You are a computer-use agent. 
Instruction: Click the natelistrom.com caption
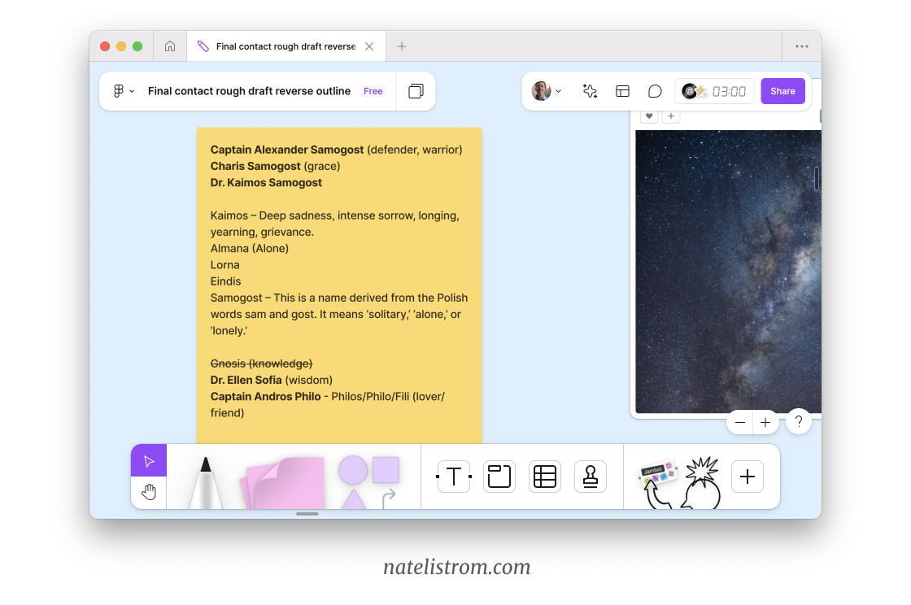tap(456, 567)
